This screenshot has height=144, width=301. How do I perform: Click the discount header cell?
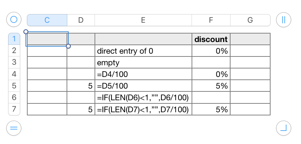pos(211,39)
